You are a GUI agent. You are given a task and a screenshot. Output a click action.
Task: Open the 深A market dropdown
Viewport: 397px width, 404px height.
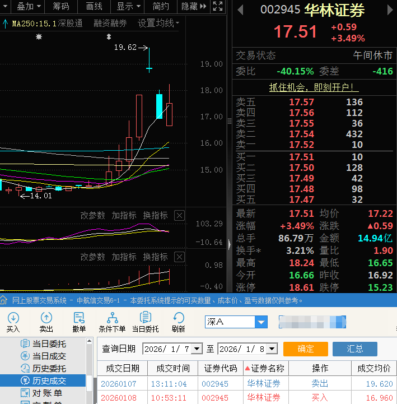click(261, 322)
